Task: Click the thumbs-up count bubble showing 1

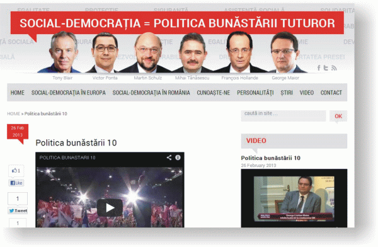Action: click(16, 171)
